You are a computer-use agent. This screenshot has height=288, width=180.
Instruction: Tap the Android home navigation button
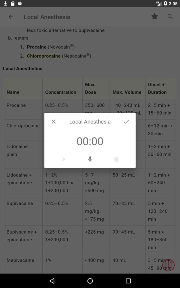[x=90, y=281]
